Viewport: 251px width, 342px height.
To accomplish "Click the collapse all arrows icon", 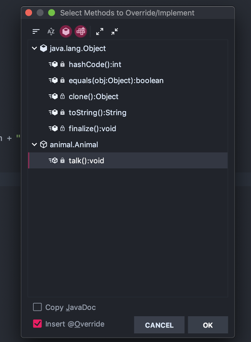I will click(114, 31).
